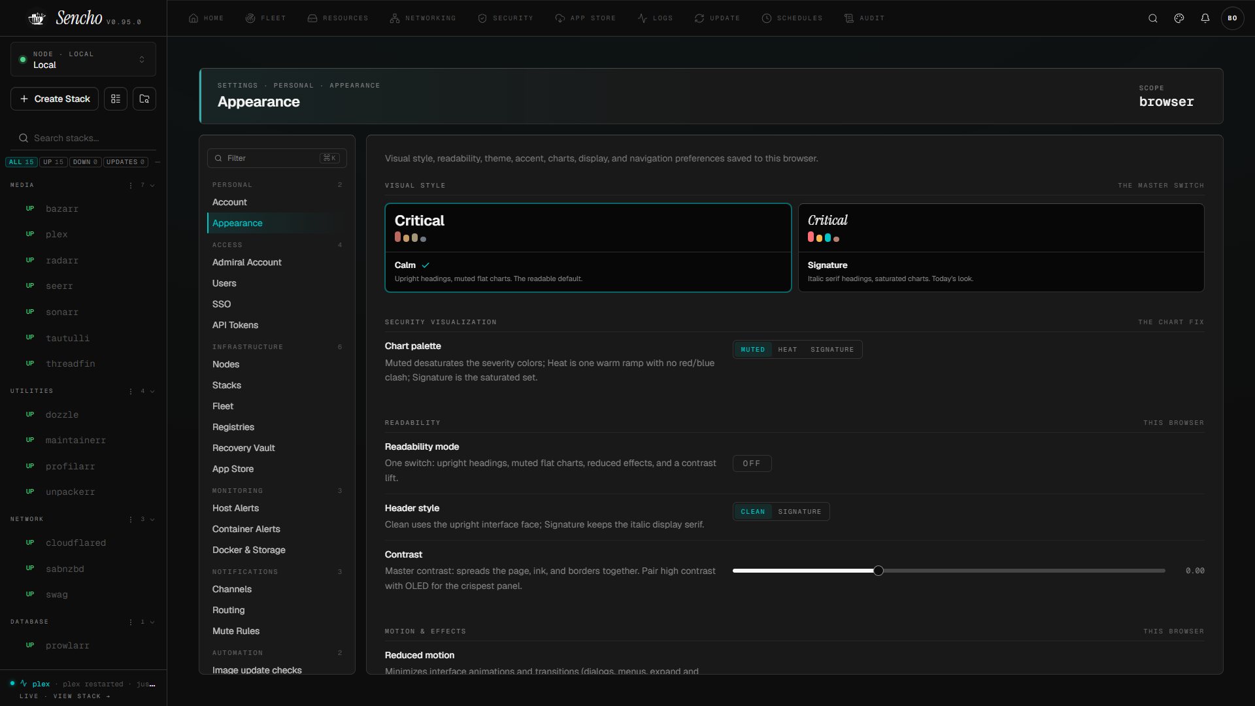
Task: Click the App Store nav icon
Action: [560, 18]
